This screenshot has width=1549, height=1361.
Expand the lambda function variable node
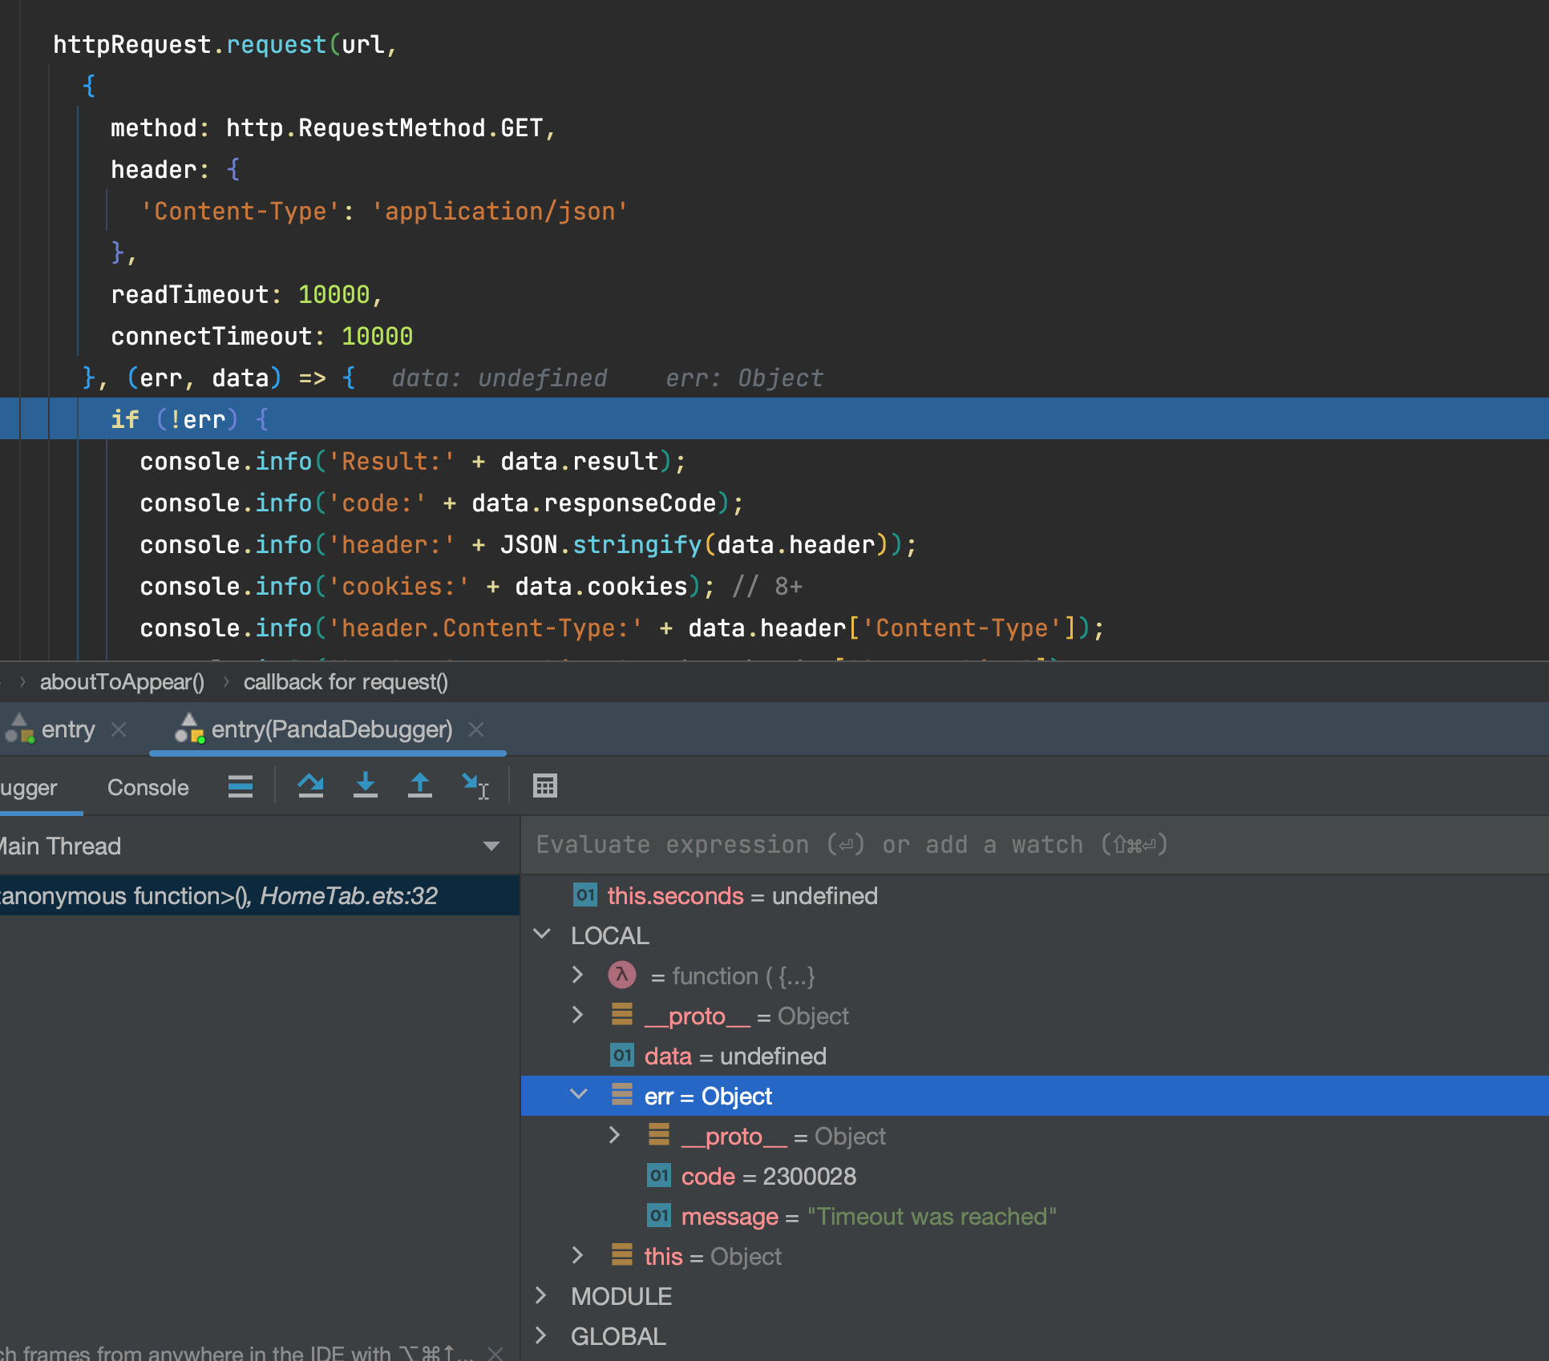[578, 975]
